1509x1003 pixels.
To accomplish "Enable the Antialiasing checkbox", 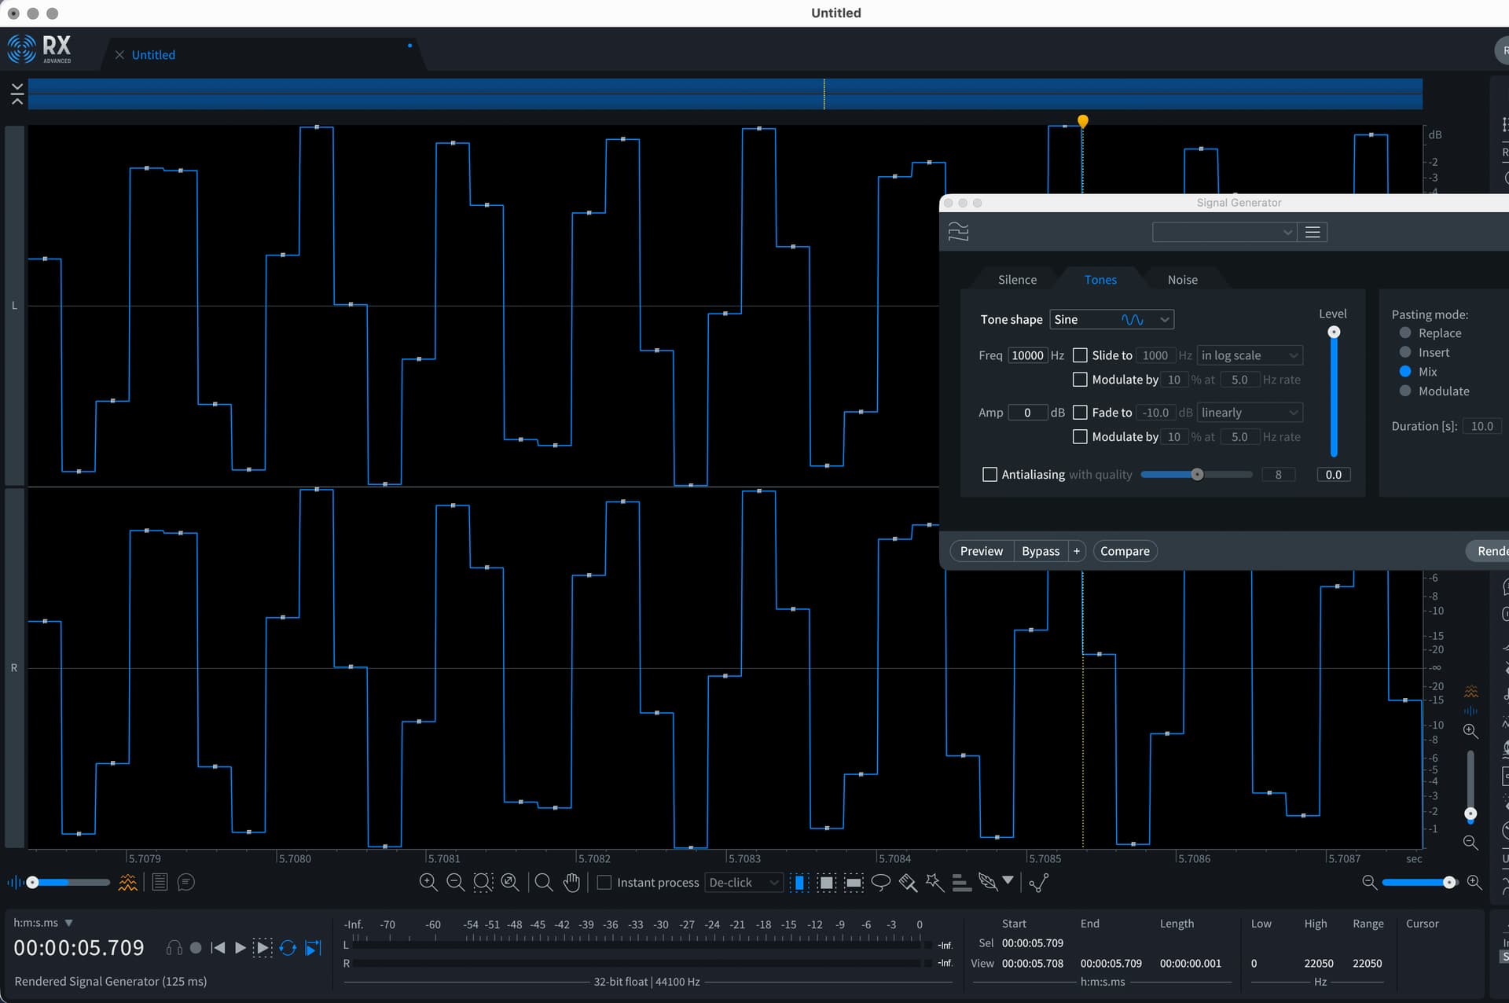I will (989, 474).
